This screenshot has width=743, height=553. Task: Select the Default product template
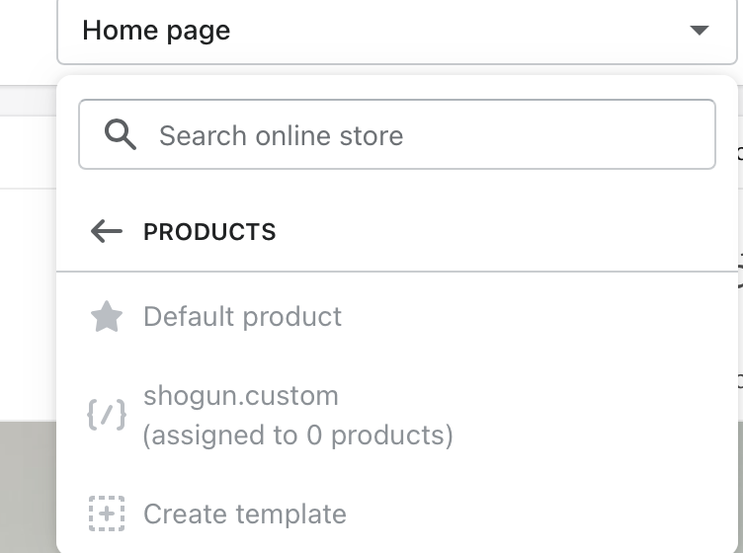coord(242,317)
